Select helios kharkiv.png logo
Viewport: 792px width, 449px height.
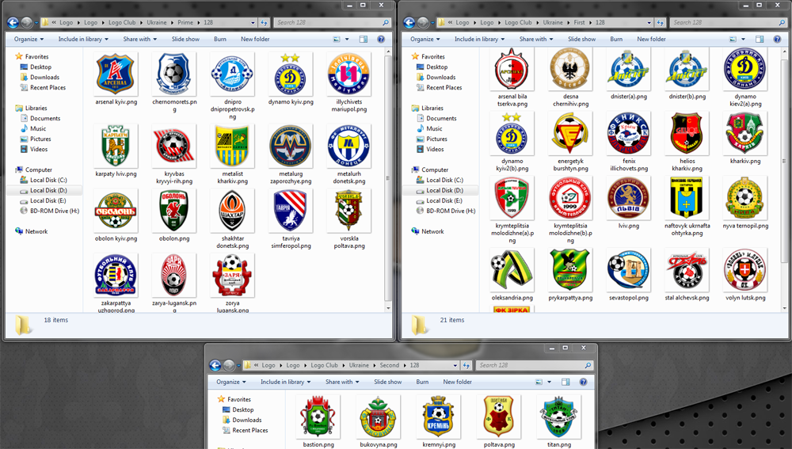click(687, 134)
